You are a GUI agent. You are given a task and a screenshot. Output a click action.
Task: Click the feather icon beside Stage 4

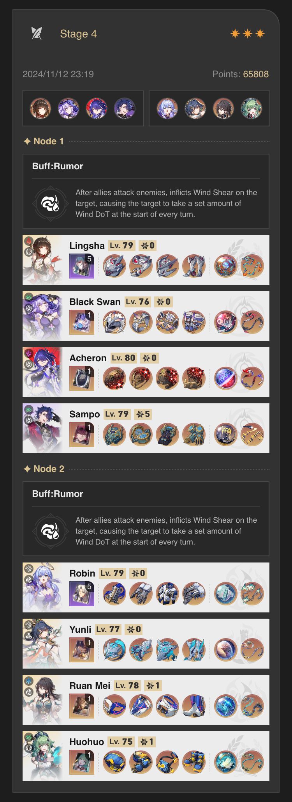point(37,34)
